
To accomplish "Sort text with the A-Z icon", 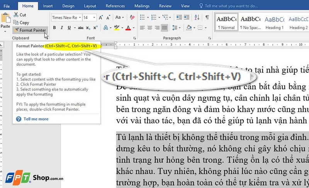I will 197,17.
